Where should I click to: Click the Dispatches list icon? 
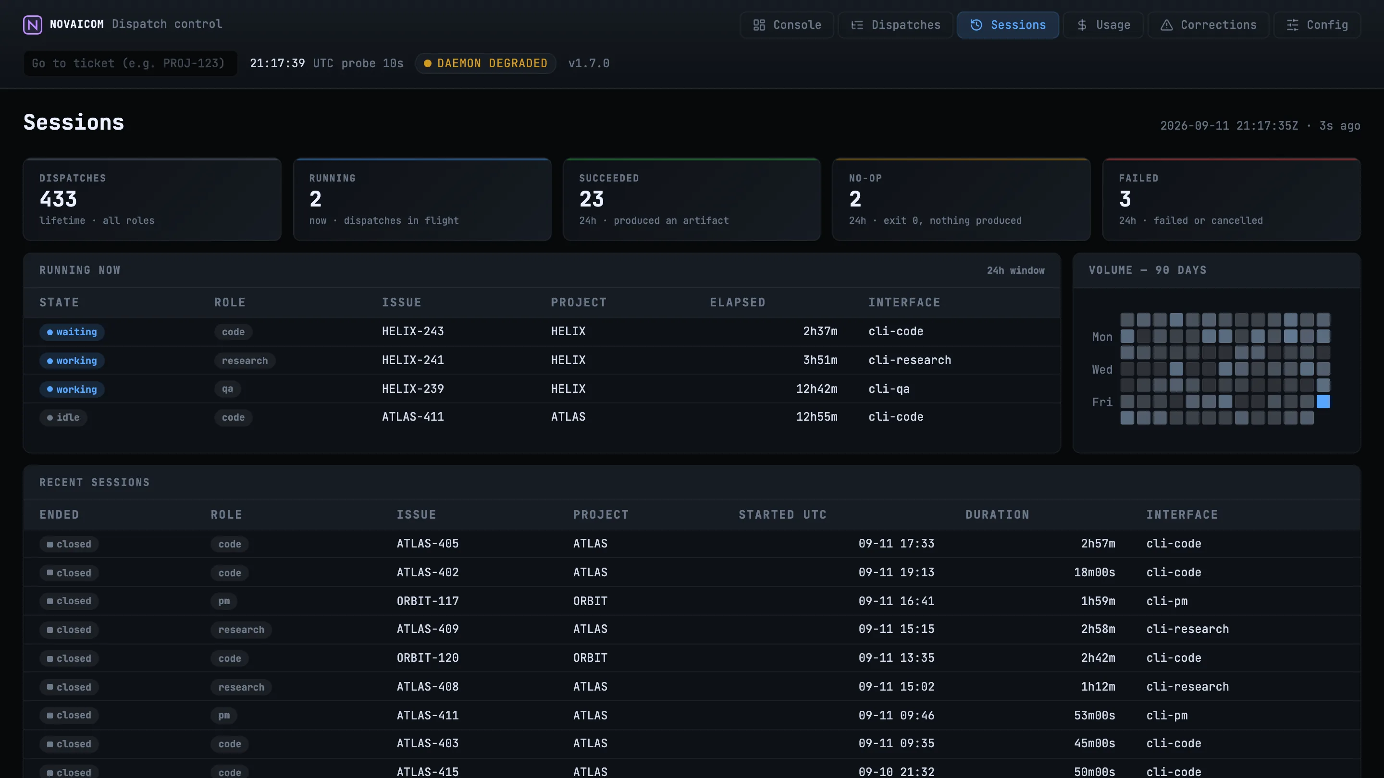(x=857, y=25)
